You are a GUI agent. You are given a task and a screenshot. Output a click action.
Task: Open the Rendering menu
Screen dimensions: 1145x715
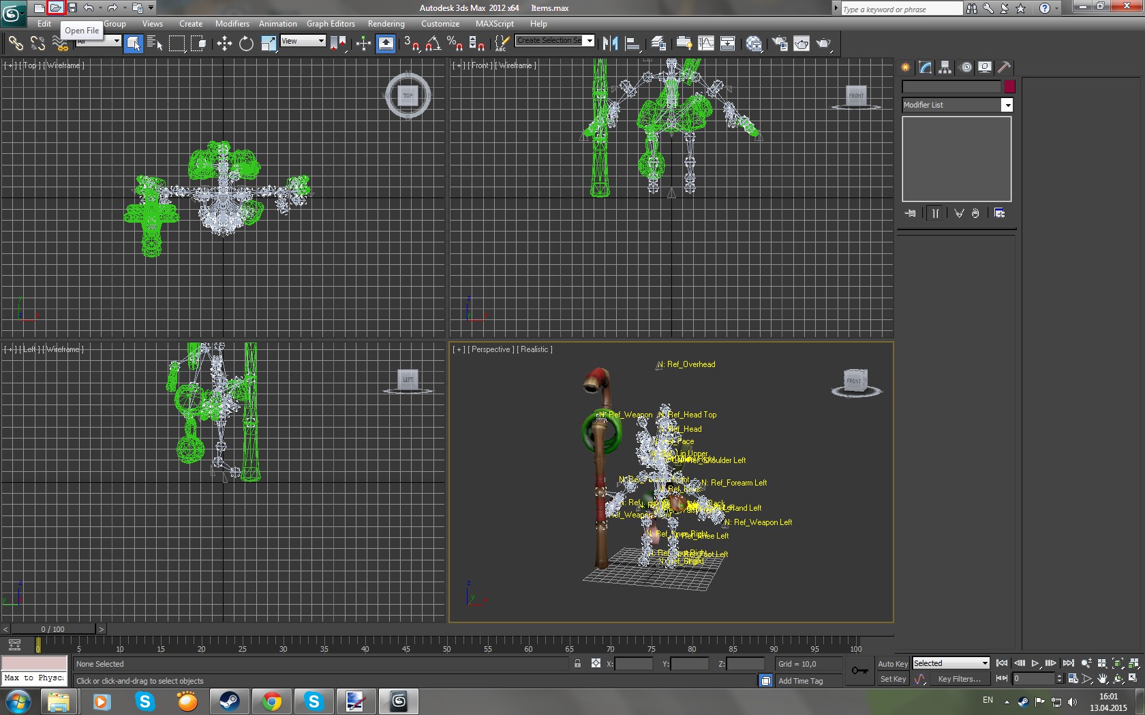(x=386, y=24)
